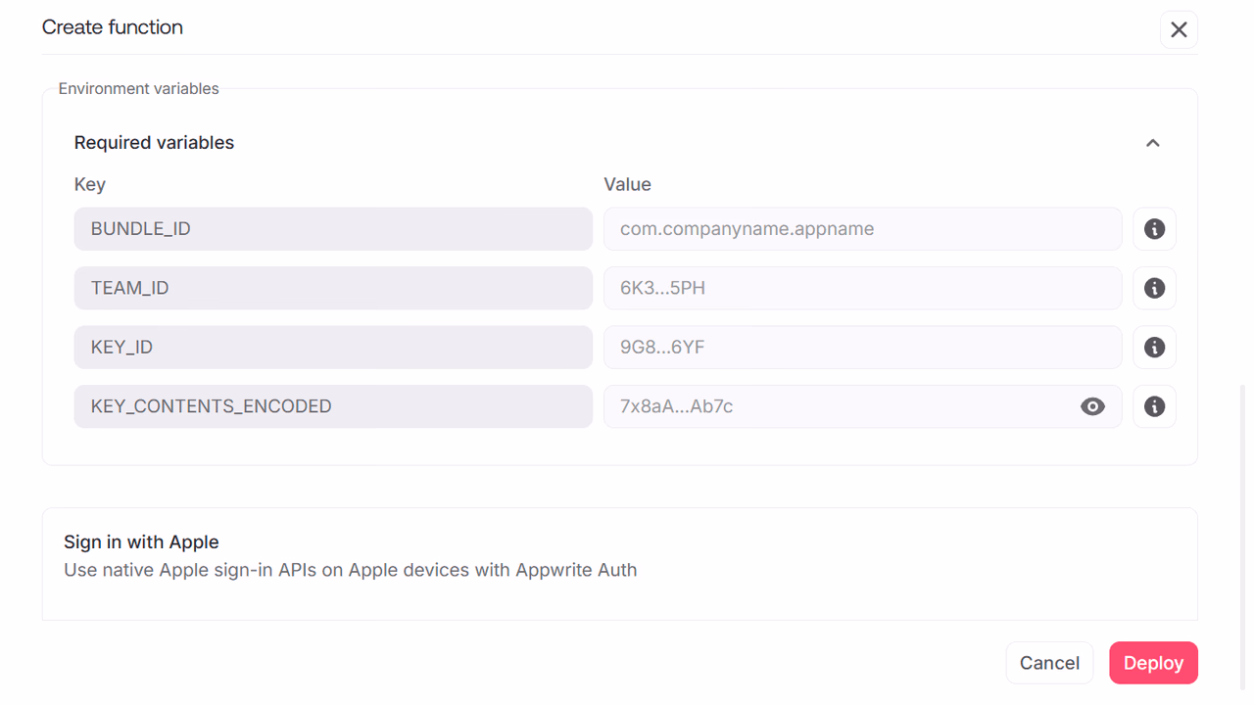Select the KEY_ID key field
The width and height of the screenshot is (1254, 705).
[x=333, y=348]
